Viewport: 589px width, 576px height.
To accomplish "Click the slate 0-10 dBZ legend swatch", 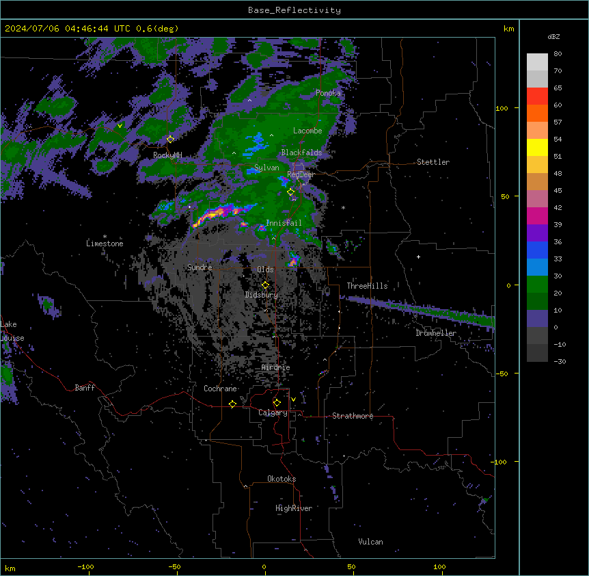I will coord(537,319).
